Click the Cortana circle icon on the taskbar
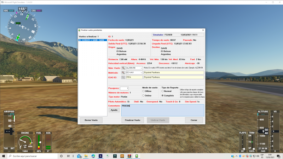 [61, 156]
